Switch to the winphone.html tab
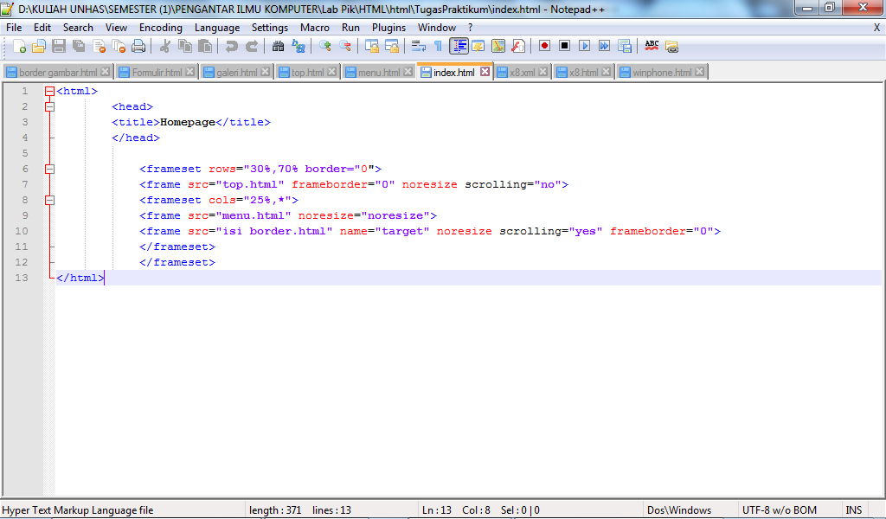886x519 pixels. click(662, 73)
